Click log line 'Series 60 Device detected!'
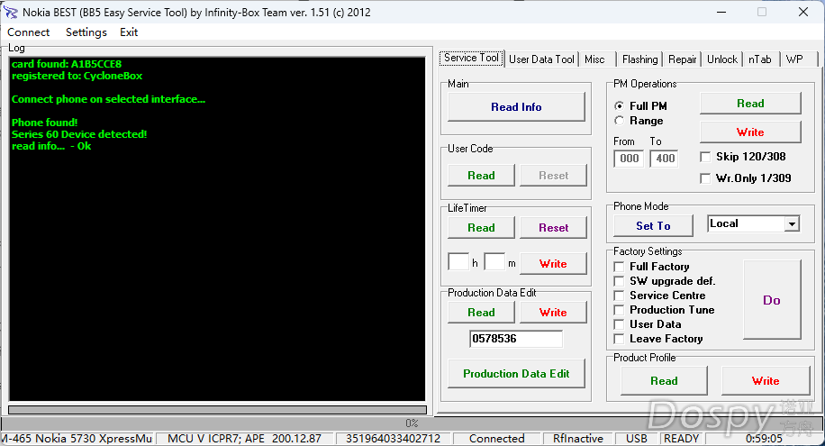The width and height of the screenshot is (825, 446). pos(79,134)
